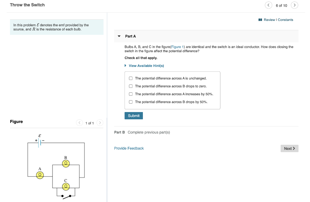Open Provide Feedback link
The height and width of the screenshot is (202, 310).
(x=129, y=148)
